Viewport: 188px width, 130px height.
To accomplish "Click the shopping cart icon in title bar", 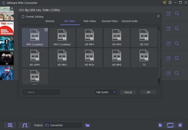I will tap(165, 3).
